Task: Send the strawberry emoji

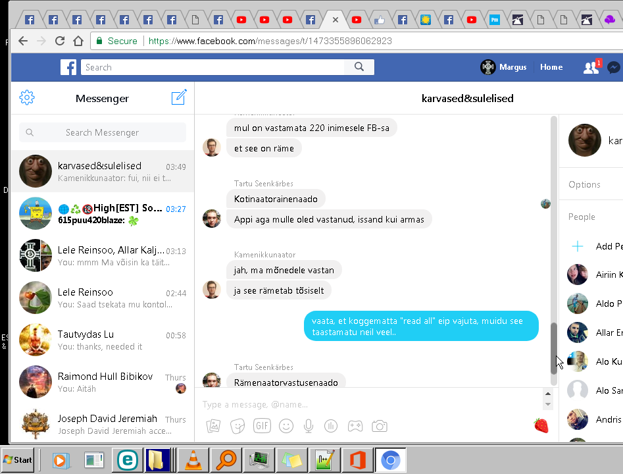Action: pos(541,425)
